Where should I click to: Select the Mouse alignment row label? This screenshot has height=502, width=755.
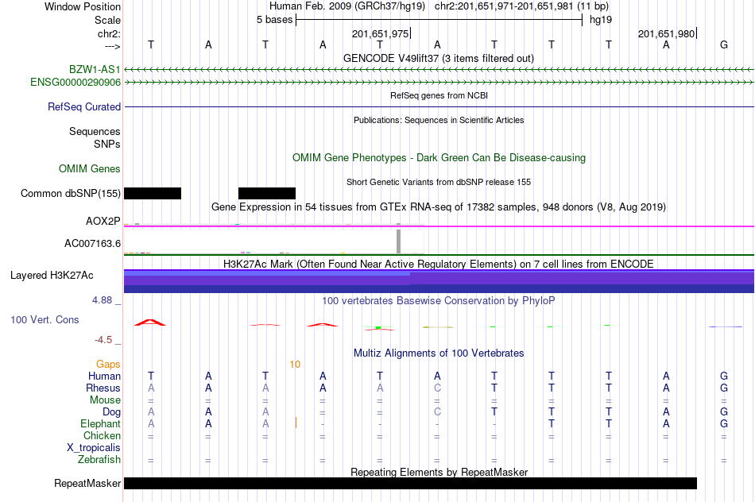pos(105,400)
